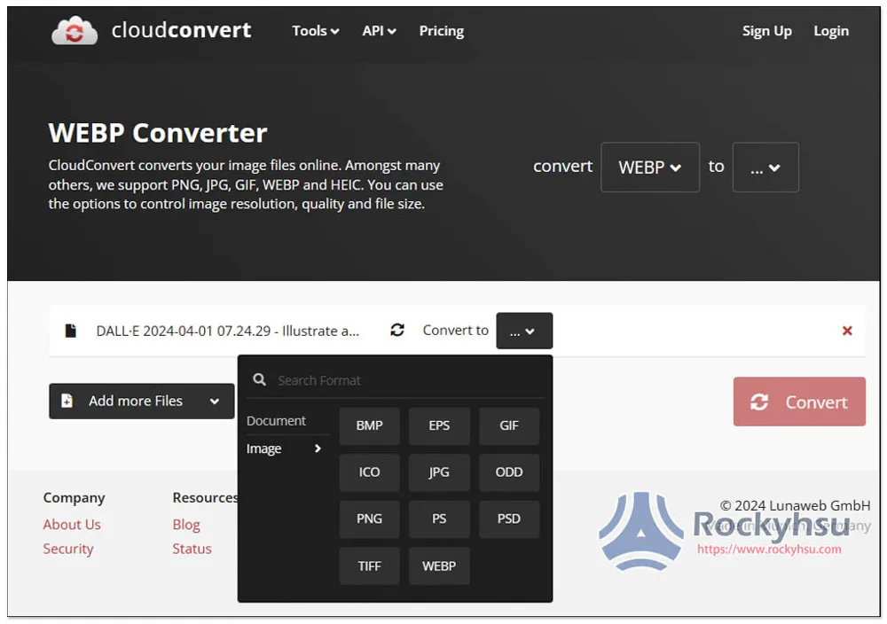The width and height of the screenshot is (887, 624).
Task: Open the About Us footer link
Action: 72,525
